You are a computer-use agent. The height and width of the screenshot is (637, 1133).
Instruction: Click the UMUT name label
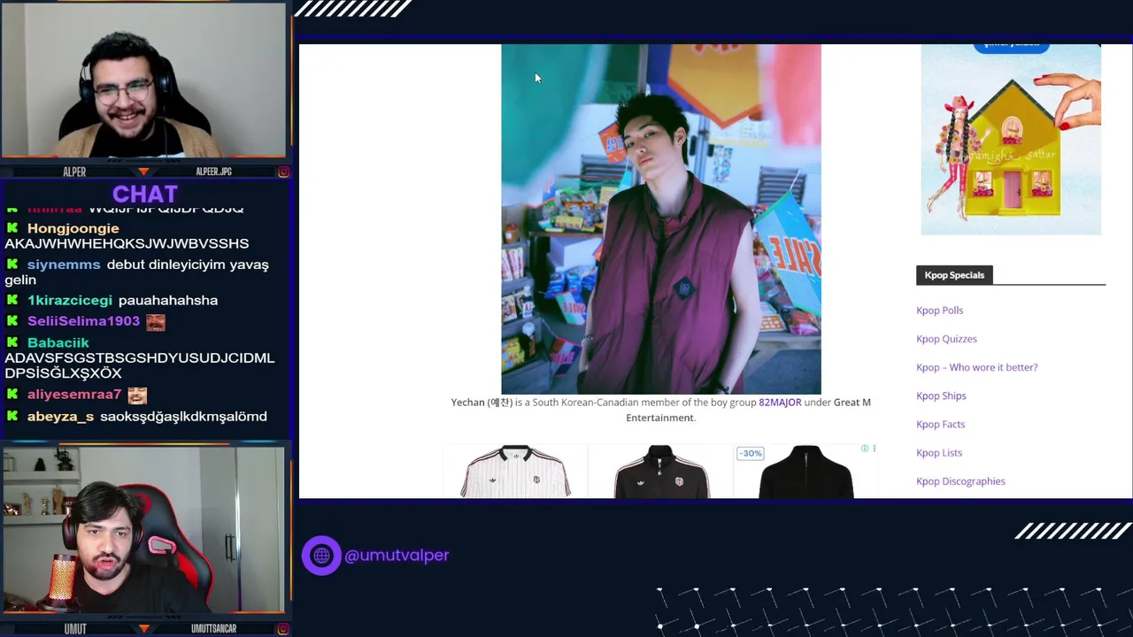(x=75, y=629)
